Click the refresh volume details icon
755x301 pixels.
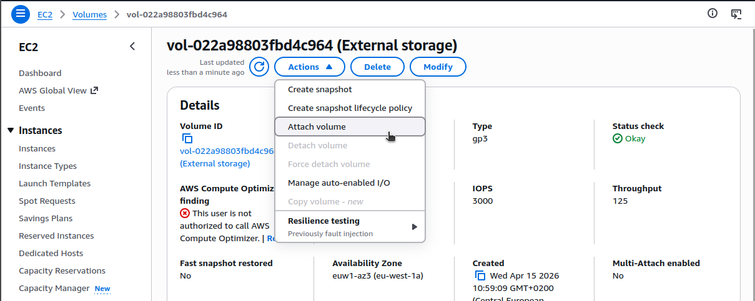[259, 67]
